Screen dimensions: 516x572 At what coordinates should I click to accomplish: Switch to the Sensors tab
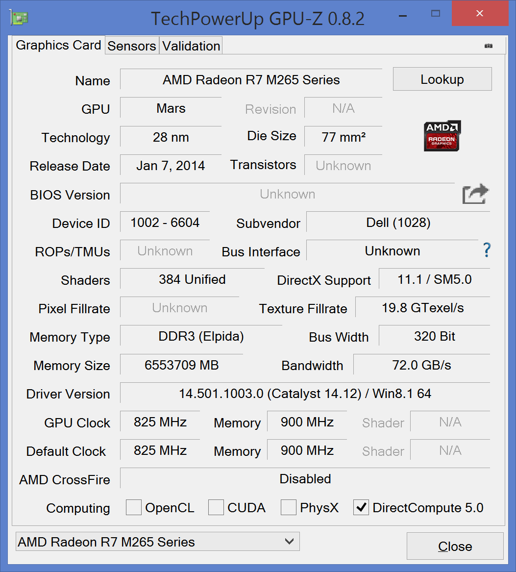click(132, 46)
